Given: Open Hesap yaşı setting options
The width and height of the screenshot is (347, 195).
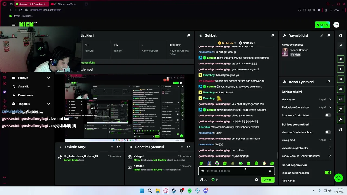Looking at the screenshot, I should 306,99.
